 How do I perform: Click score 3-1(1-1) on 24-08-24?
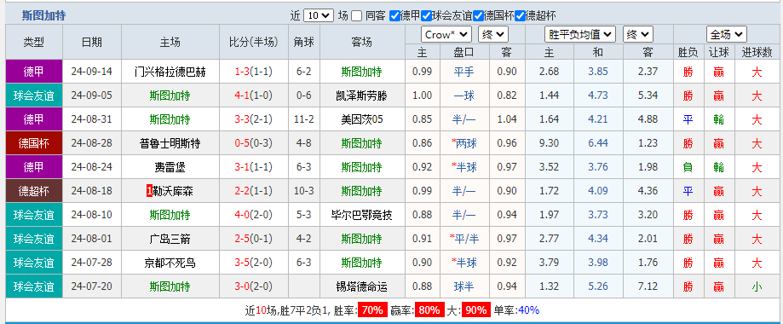[x=253, y=167]
